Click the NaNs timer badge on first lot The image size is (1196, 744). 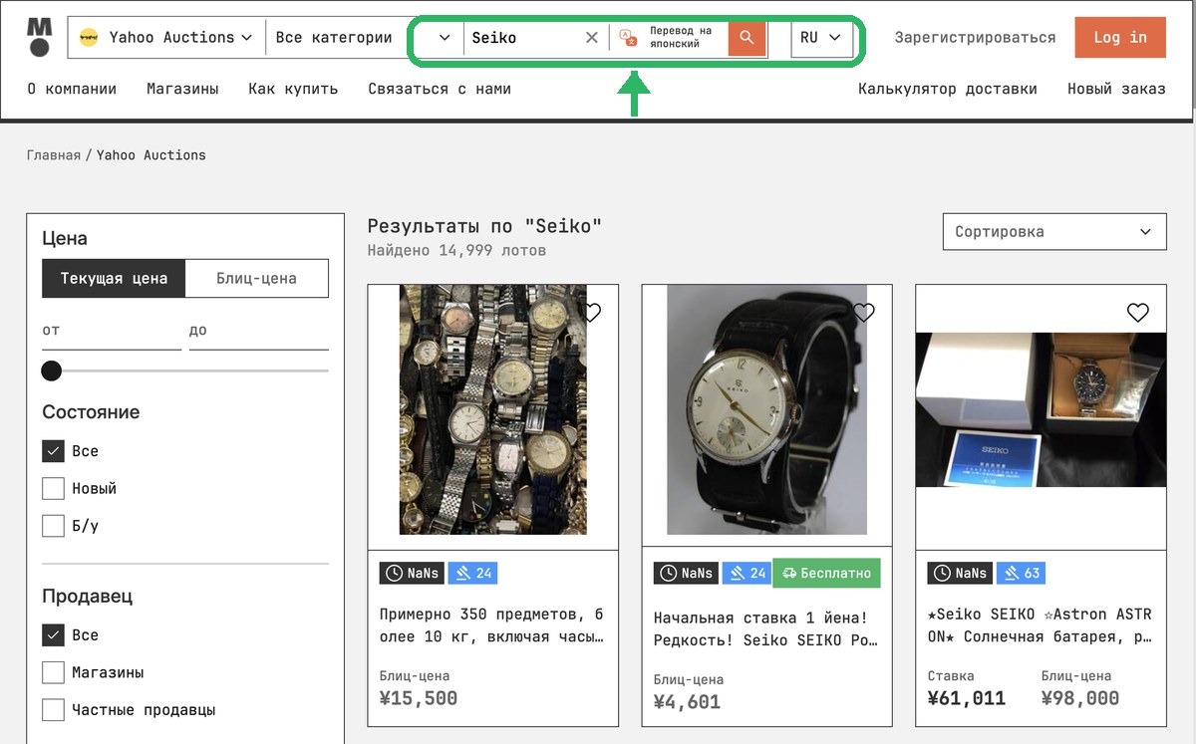[412, 573]
